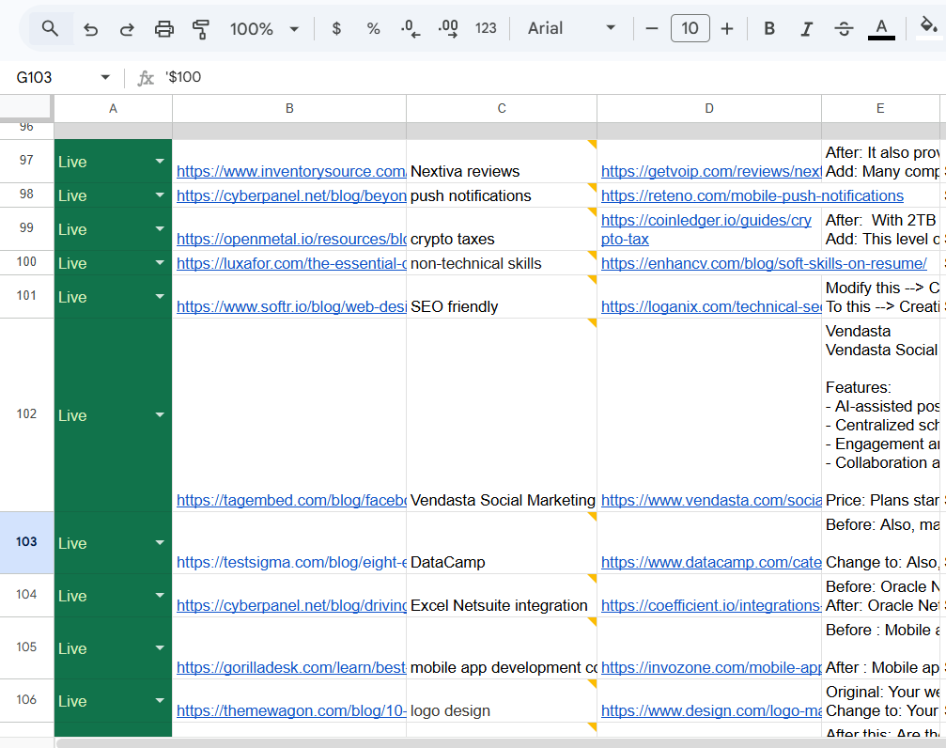Select column C header
This screenshot has width=946, height=748.
pos(502,109)
